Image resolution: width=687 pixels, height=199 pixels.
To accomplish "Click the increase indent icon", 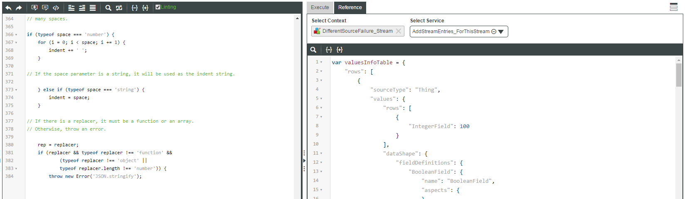I will click(x=82, y=7).
